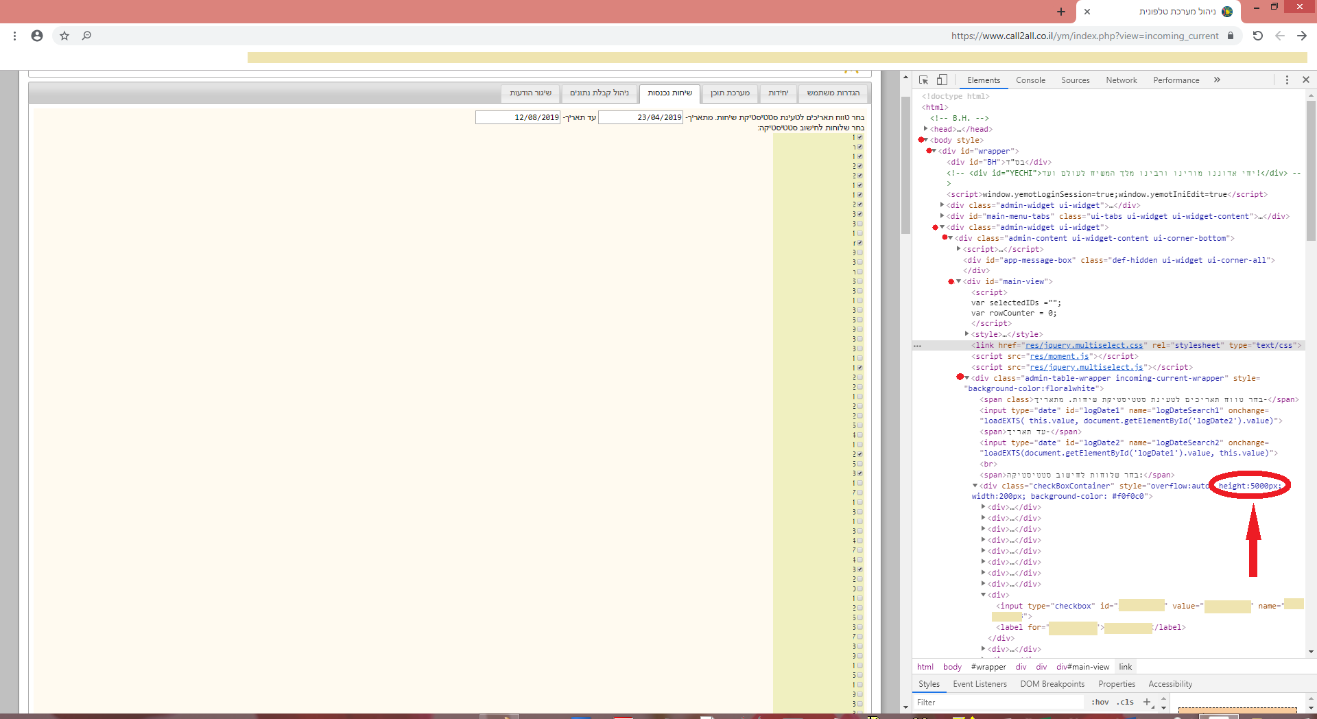This screenshot has width=1317, height=719.
Task: Click the Filter styles input field
Action: [999, 702]
